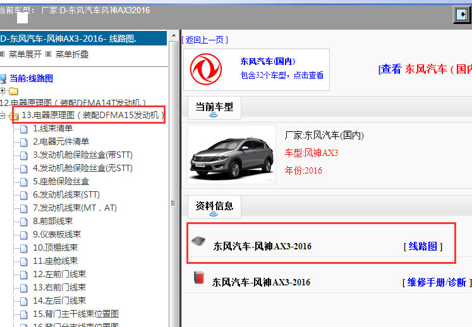The image size is (472, 327).
Task: Open 3.发动机舱保险丝盒(带STT)
Action: 83,155
